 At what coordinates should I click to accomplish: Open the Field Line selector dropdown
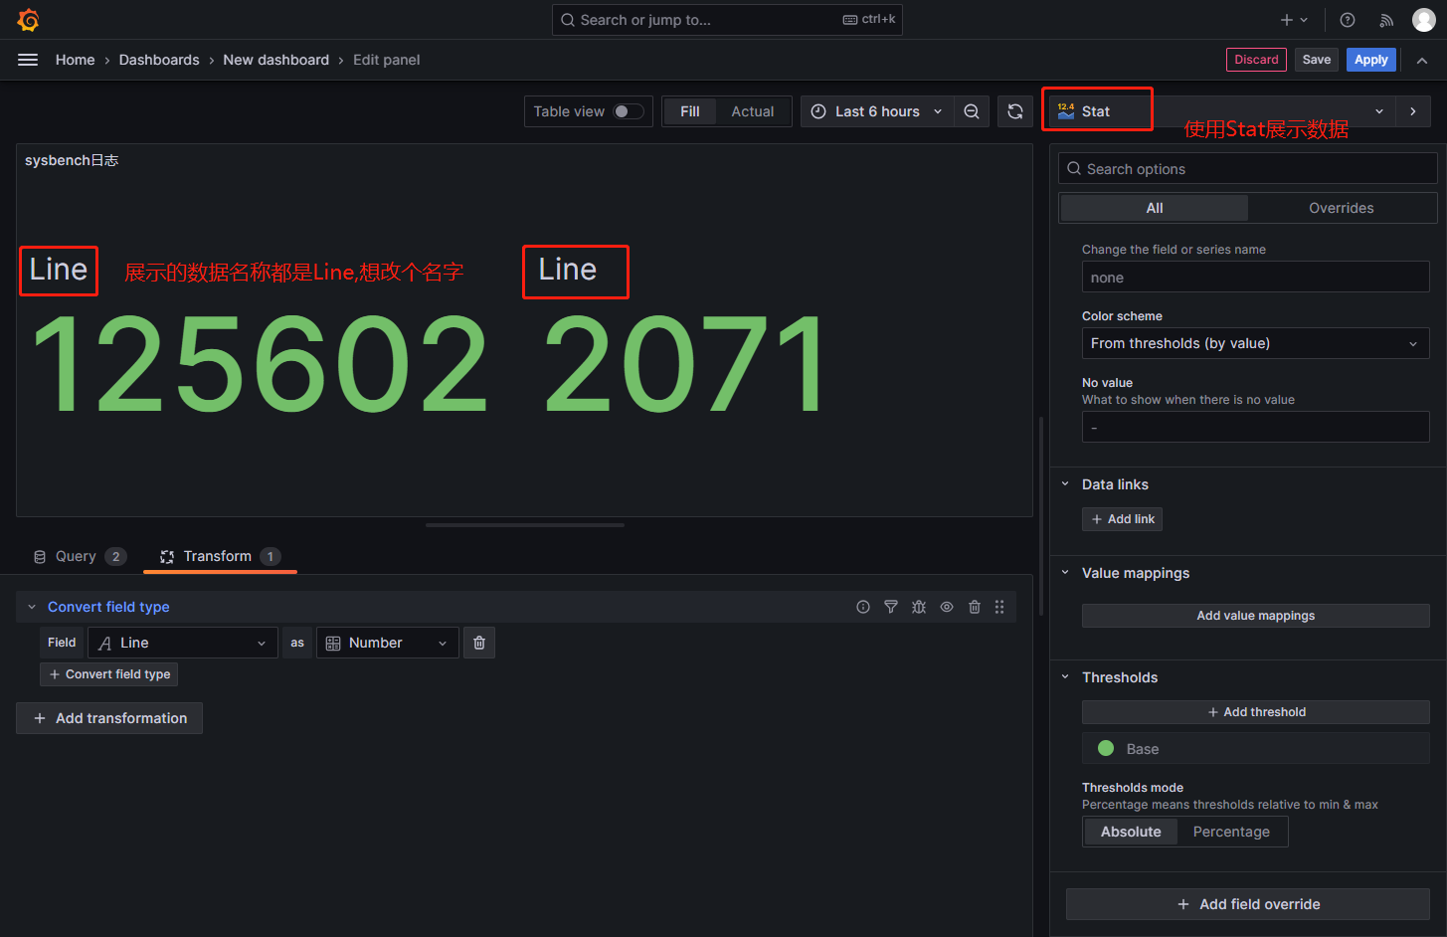(183, 643)
